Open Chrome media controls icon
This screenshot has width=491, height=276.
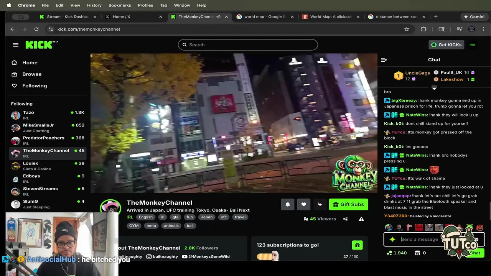click(x=460, y=29)
